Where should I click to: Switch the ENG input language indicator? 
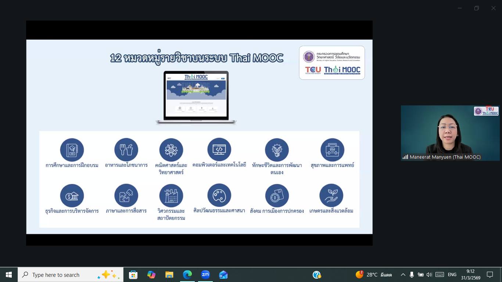pos(452,275)
